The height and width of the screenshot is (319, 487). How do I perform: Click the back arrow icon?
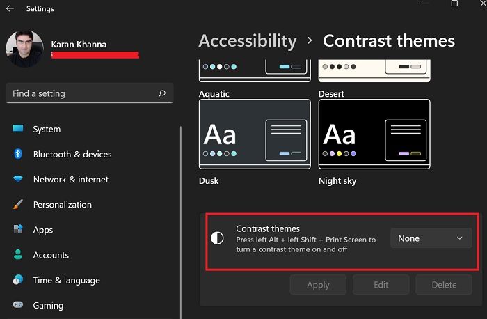point(10,9)
